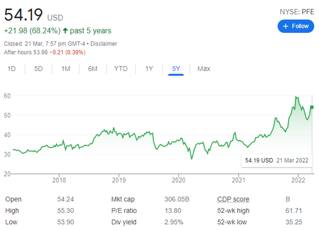Click the green up arrow icon
319x231 pixels.
[65, 31]
